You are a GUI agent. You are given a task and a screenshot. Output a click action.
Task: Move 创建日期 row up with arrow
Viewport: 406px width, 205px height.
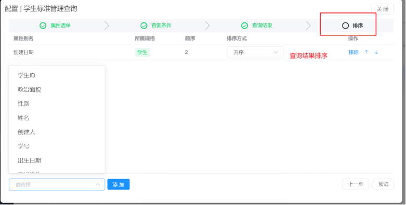pyautogui.click(x=366, y=52)
